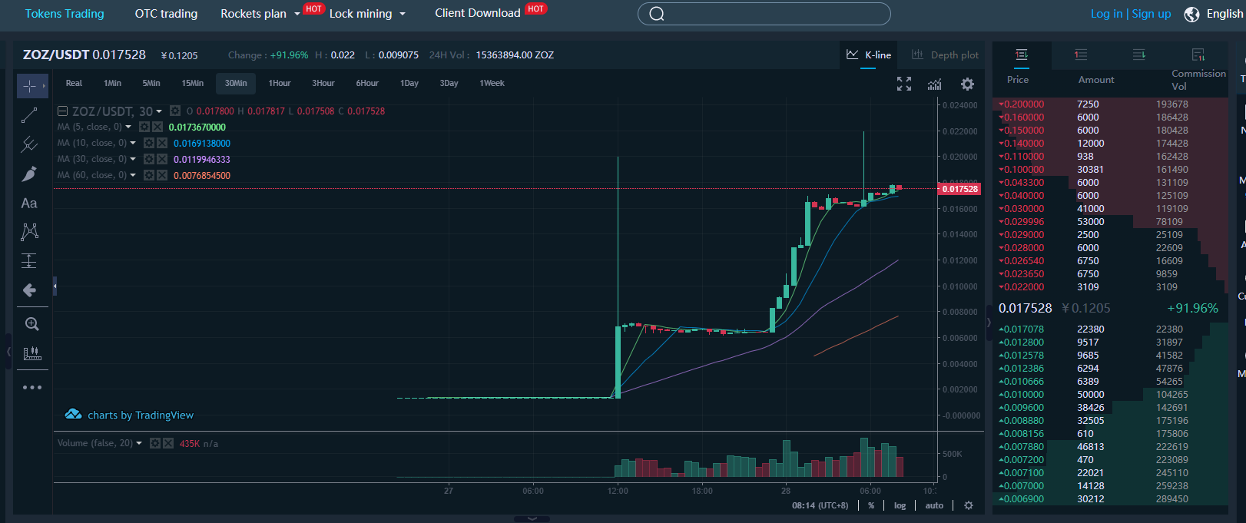The image size is (1246, 523).
Task: Select the pitchfork drawing tool
Action: pos(29,144)
